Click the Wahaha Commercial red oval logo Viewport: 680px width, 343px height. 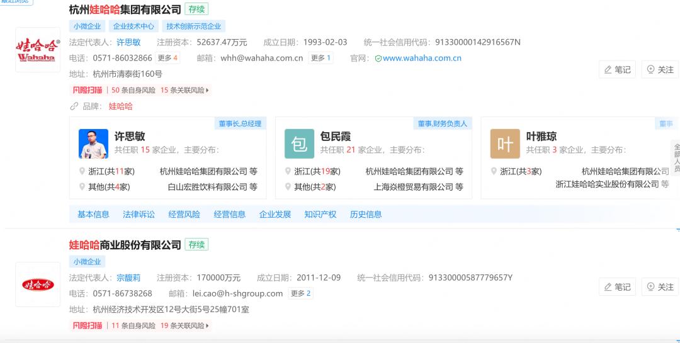(x=38, y=284)
